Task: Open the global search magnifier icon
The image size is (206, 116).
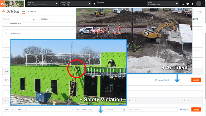Action: (183, 4)
